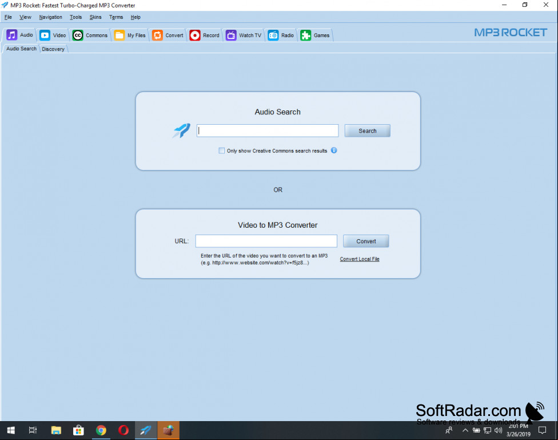Select the MP3 Rocket taskbar icon
This screenshot has width=558, height=440.
pyautogui.click(x=146, y=430)
